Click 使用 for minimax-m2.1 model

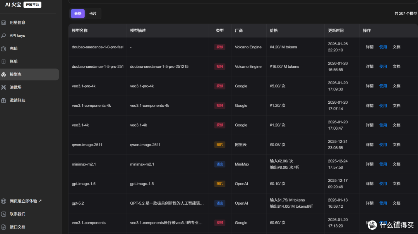point(383,164)
